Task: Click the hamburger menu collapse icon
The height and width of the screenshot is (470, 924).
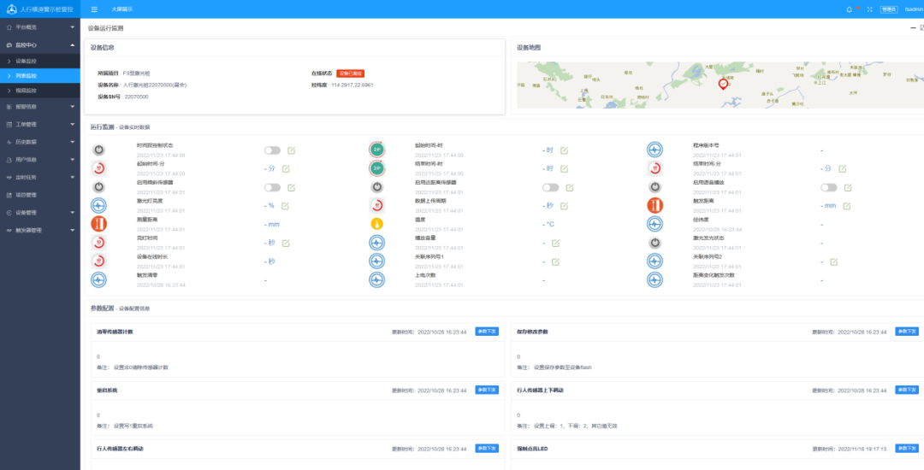Action: pyautogui.click(x=94, y=9)
